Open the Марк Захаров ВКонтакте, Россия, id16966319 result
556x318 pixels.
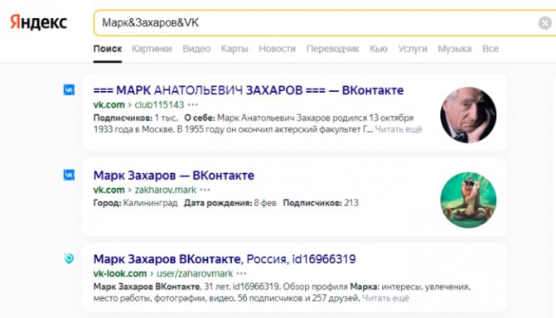click(x=225, y=259)
